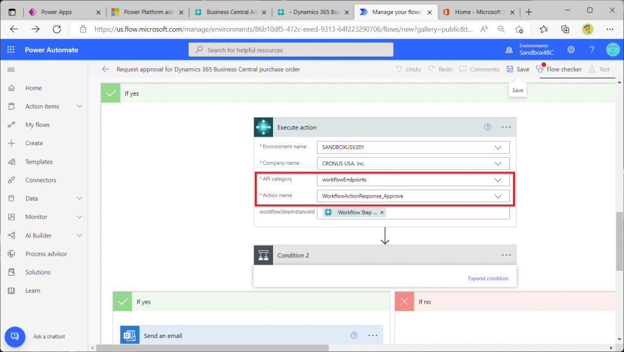This screenshot has height=352, width=624.
Task: Click the Send an email Outlook icon
Action: [130, 336]
